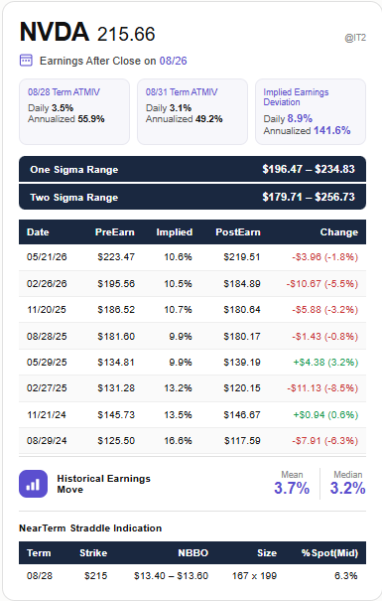
Task: Select the 05/21/26 earnings row
Action: [x=192, y=257]
